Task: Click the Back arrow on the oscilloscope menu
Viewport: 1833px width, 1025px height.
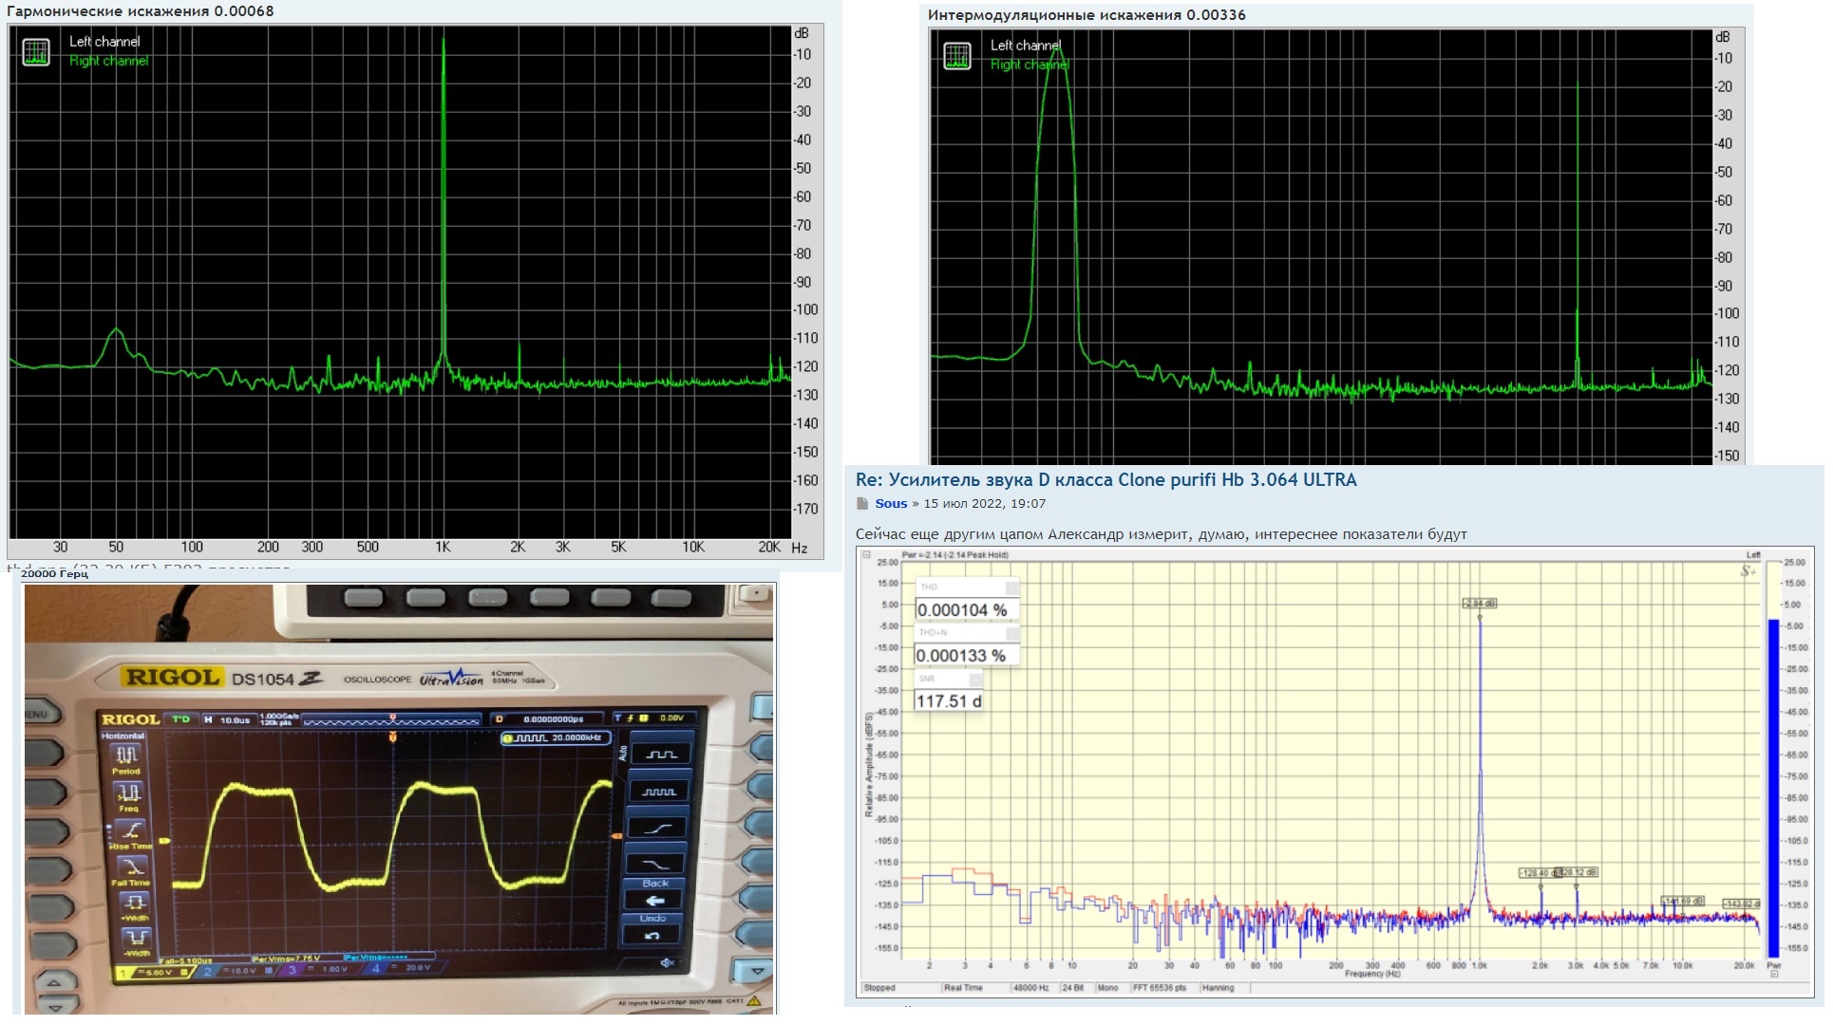Action: (654, 900)
